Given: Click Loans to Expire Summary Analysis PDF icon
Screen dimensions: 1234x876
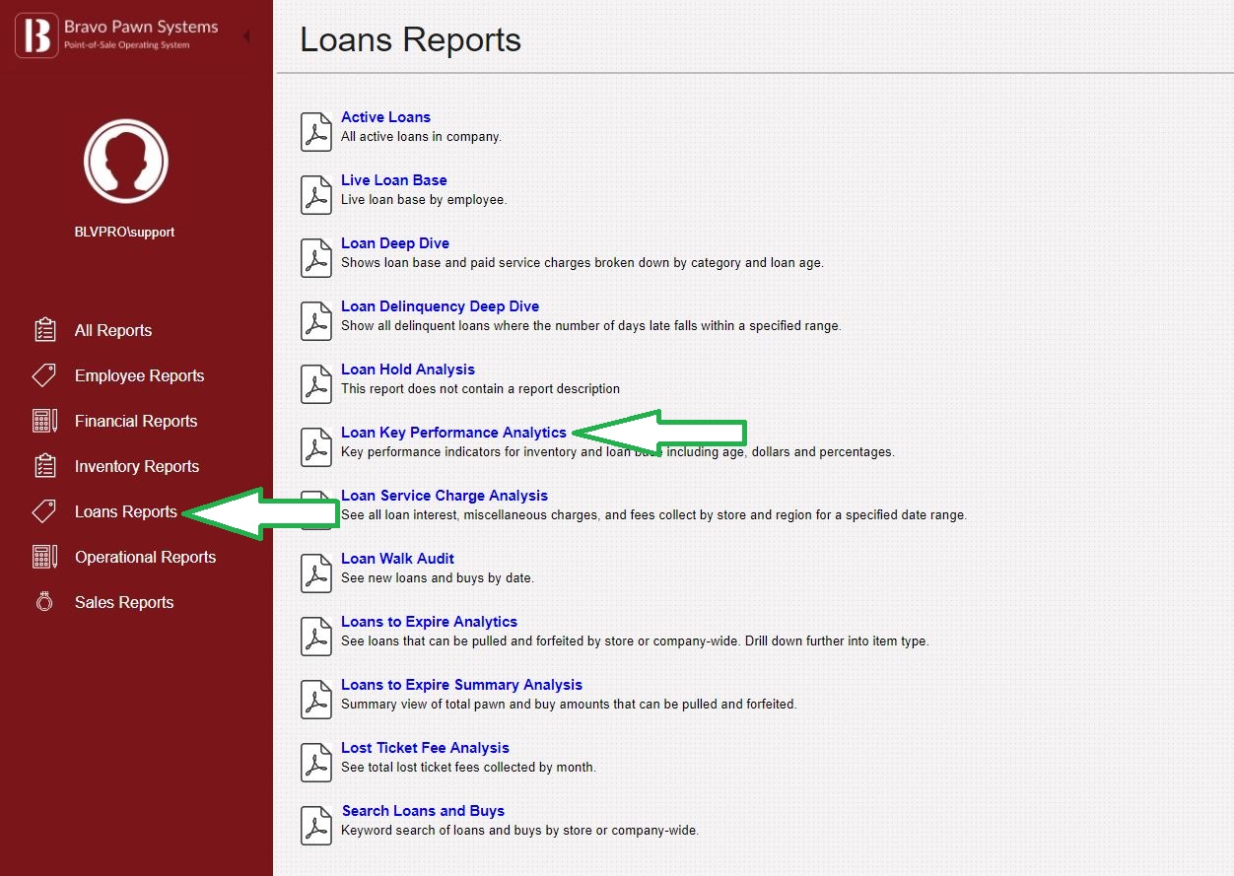Looking at the screenshot, I should (x=315, y=700).
